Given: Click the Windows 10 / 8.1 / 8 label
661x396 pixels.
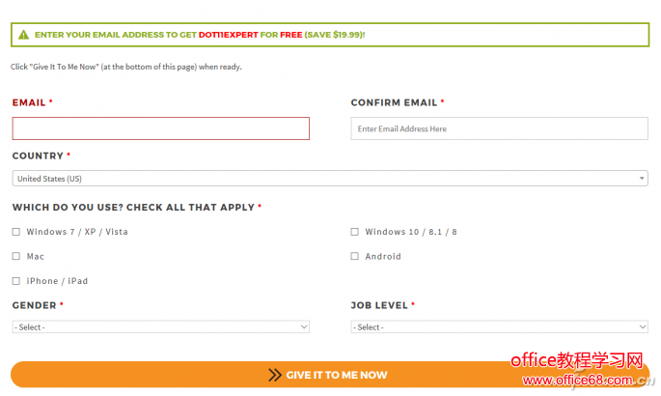Looking at the screenshot, I should tap(411, 232).
